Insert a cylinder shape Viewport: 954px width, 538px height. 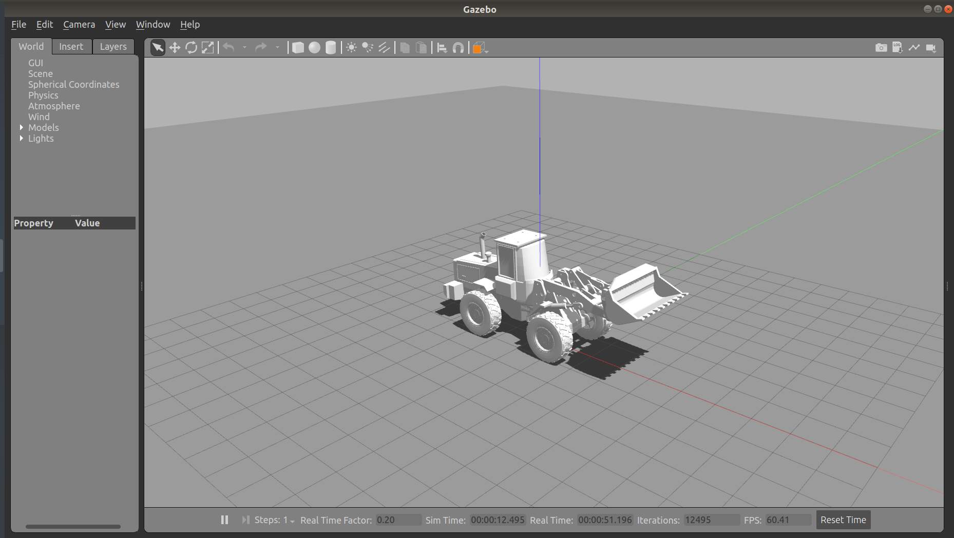click(331, 48)
